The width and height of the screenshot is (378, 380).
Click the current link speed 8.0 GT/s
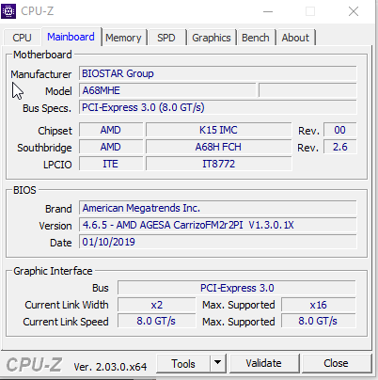[x=157, y=321]
